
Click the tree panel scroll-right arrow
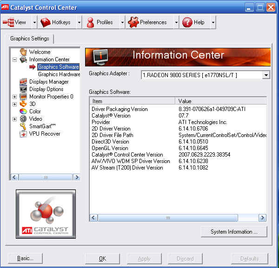coord(77,177)
